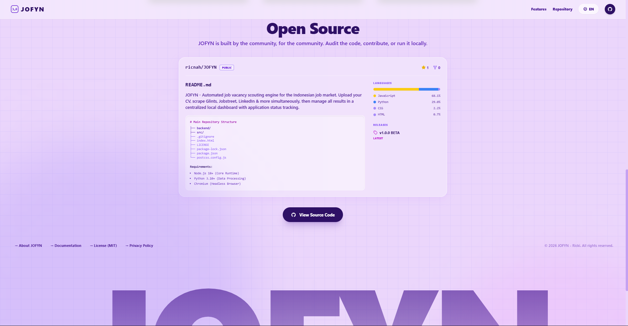Select the backend/ folder row
This screenshot has height=326, width=628.
200,128
